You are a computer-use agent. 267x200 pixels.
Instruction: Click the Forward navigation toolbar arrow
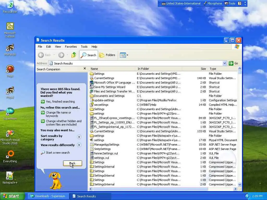click(x=61, y=55)
